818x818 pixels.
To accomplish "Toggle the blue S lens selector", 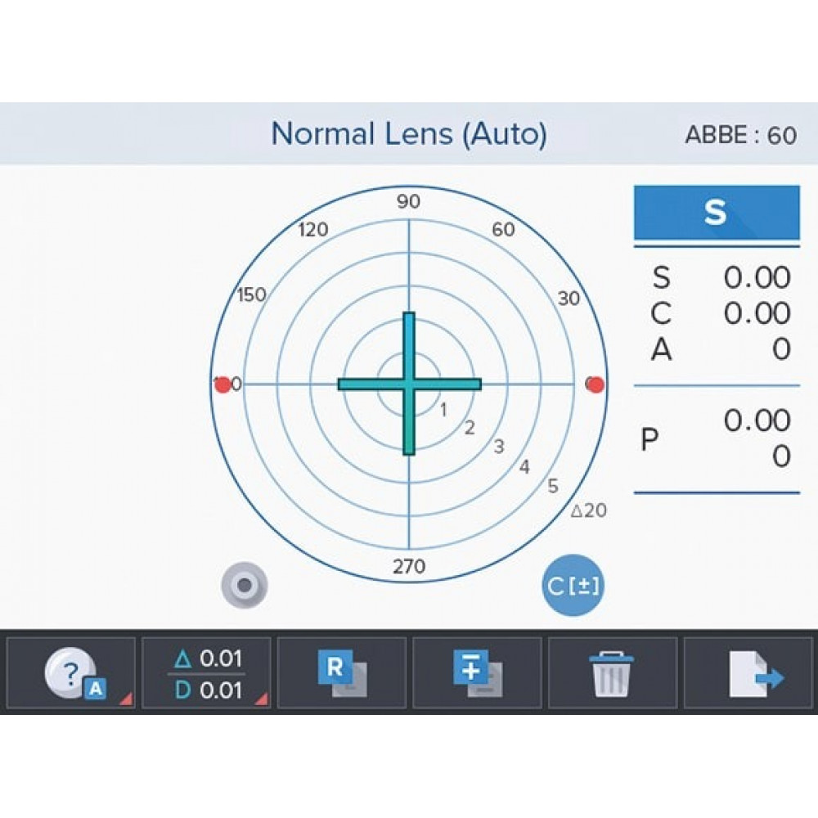I will [717, 213].
